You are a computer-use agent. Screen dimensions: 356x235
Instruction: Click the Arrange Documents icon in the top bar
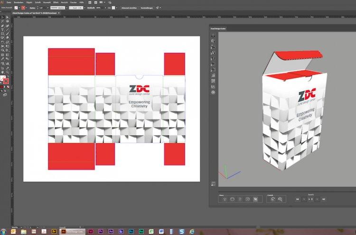coord(101,2)
